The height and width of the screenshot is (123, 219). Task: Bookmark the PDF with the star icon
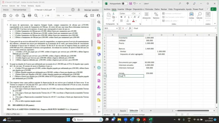click(11, 16)
